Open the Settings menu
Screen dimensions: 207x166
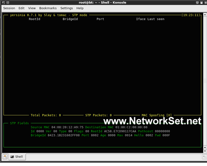coord(67,8)
